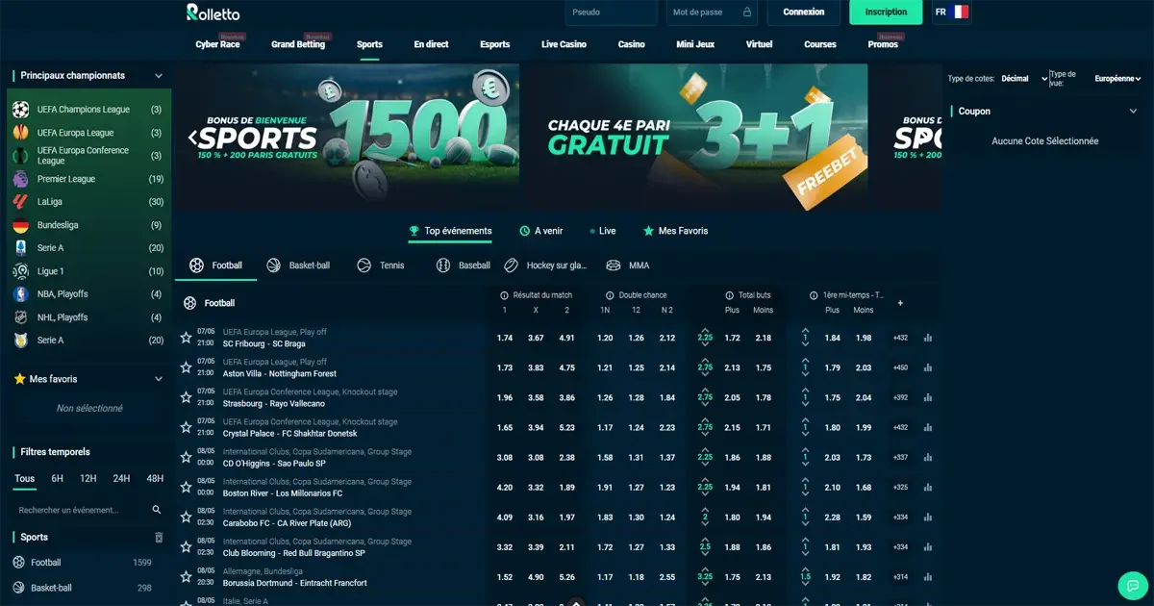Select the MMA sport tab
Image resolution: width=1154 pixels, height=606 pixels.
click(x=628, y=265)
